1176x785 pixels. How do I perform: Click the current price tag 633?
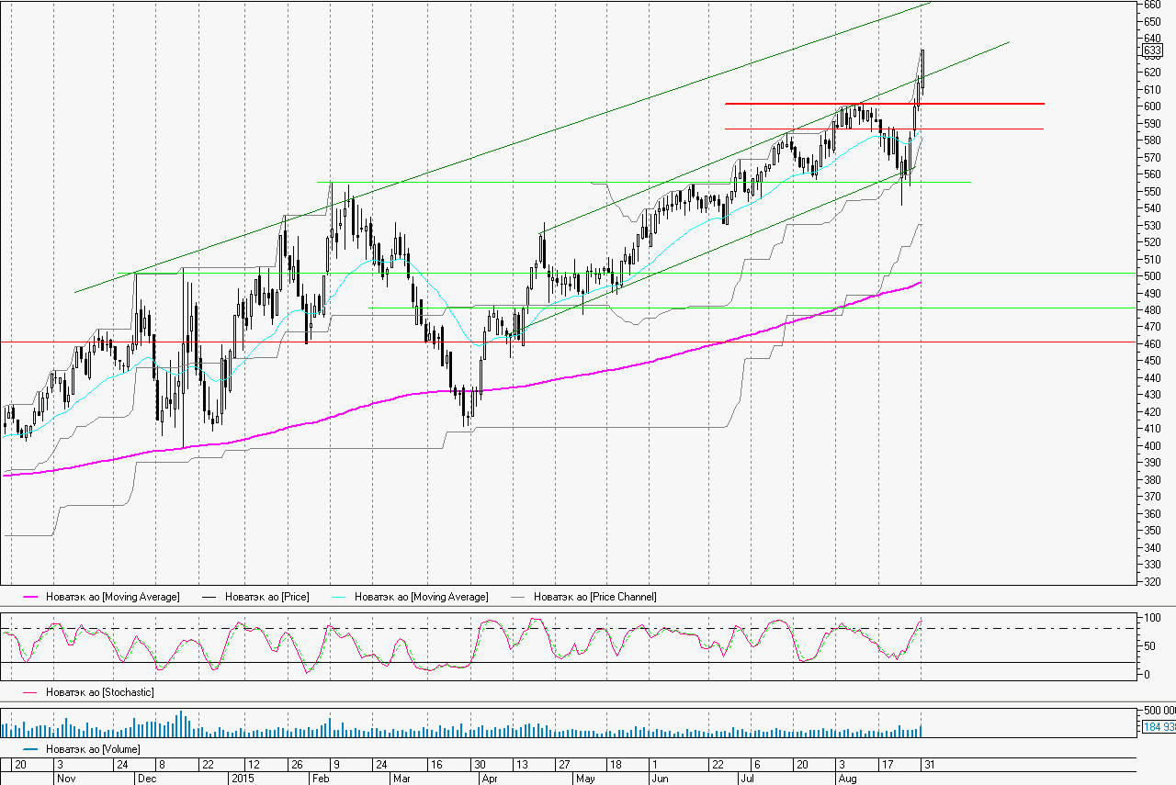(1152, 50)
